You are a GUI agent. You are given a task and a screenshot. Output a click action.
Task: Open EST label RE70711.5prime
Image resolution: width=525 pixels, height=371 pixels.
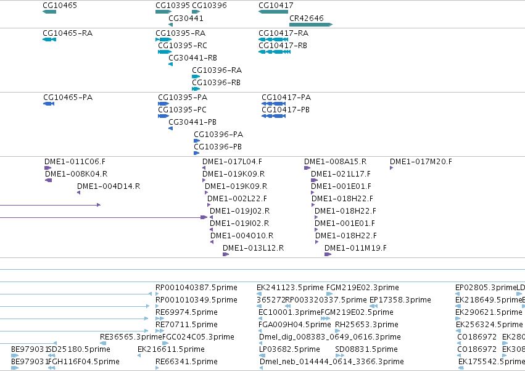(x=186, y=325)
